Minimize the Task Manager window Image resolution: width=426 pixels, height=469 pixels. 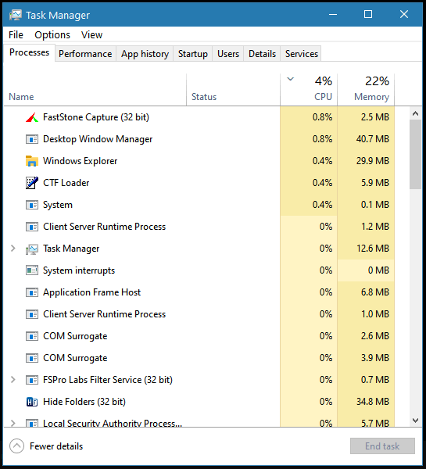333,14
